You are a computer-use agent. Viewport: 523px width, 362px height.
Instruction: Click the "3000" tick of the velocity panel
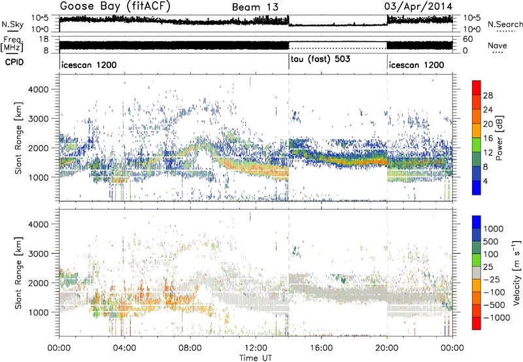click(x=38, y=254)
